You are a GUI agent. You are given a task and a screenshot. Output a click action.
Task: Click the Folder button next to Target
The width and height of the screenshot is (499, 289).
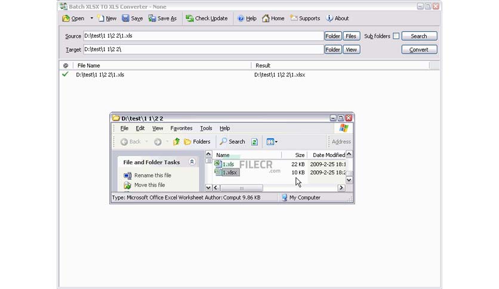click(333, 50)
